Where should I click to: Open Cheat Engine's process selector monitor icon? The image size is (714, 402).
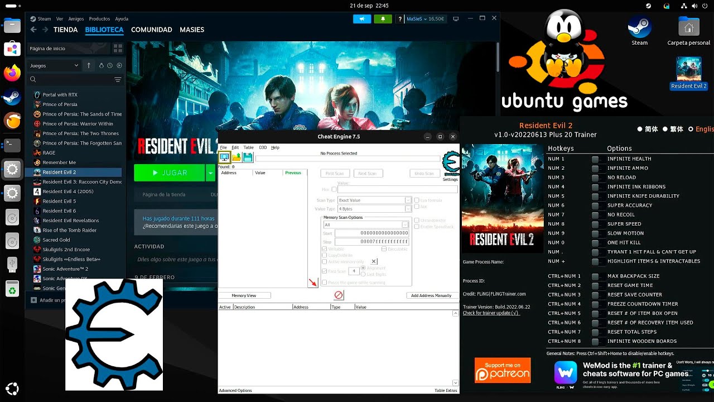(x=224, y=158)
